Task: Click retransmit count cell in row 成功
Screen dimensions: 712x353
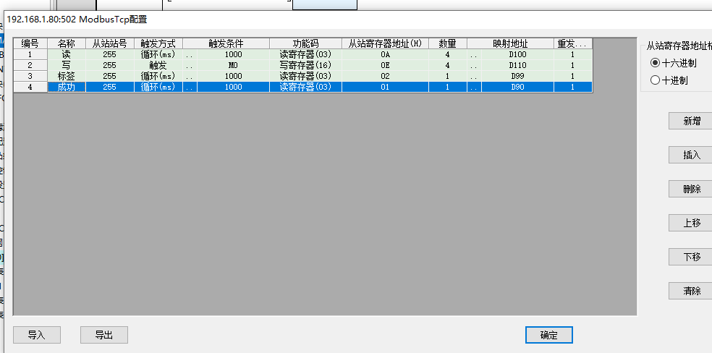Action: pyautogui.click(x=573, y=87)
